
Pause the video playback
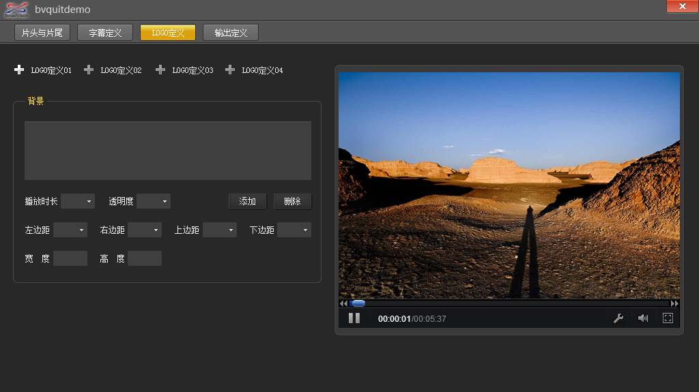(354, 318)
